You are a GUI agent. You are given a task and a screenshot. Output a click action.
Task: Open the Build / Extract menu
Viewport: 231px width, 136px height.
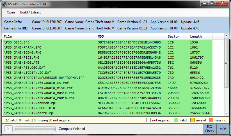tap(30, 12)
